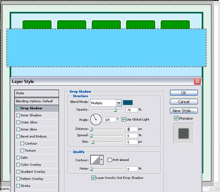This screenshot has height=192, width=220.
Task: Click the OK button
Action: pos(184,93)
